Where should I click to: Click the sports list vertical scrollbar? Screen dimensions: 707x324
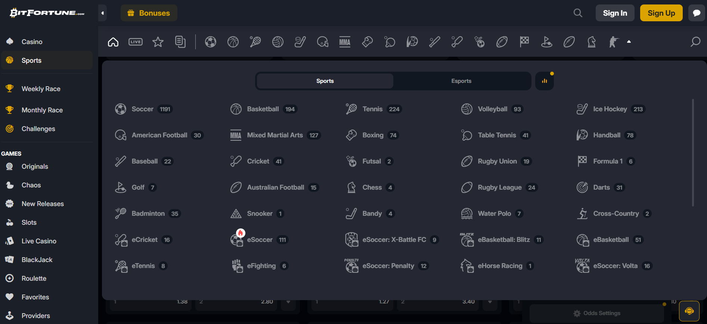[x=693, y=152]
